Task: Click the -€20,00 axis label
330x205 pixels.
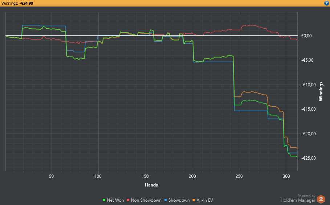Action: click(309, 134)
